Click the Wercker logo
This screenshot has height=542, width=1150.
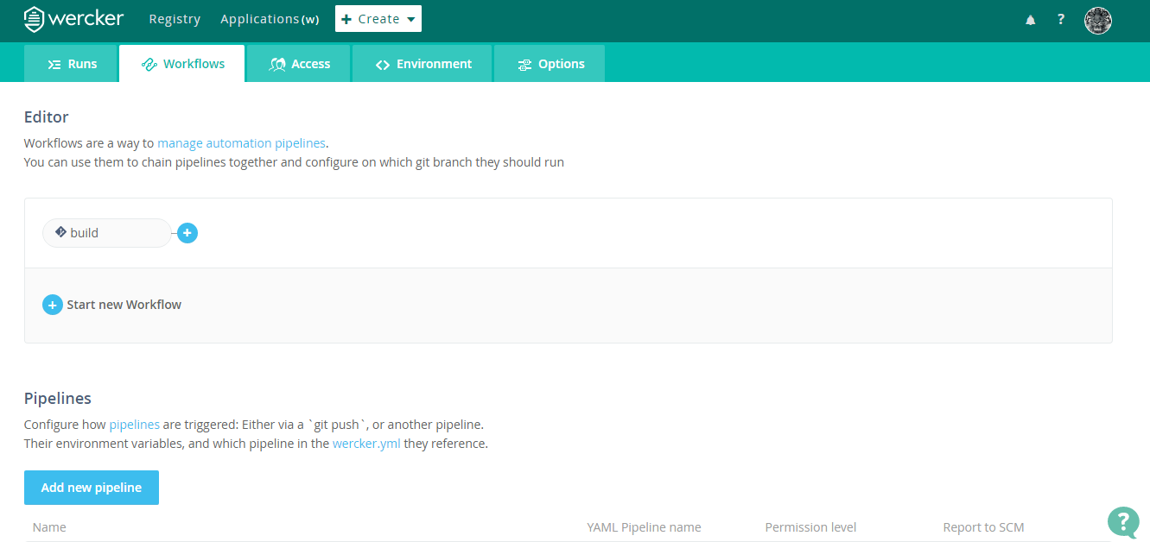pos(73,18)
